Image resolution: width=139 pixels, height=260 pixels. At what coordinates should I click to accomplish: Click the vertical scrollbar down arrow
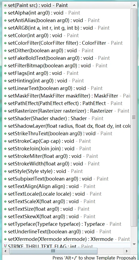pyautogui.click(x=134, y=244)
